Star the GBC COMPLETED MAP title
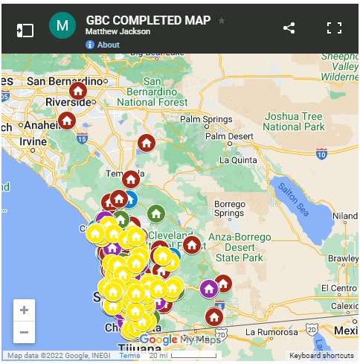Image resolution: width=360 pixels, height=364 pixels. (222, 21)
